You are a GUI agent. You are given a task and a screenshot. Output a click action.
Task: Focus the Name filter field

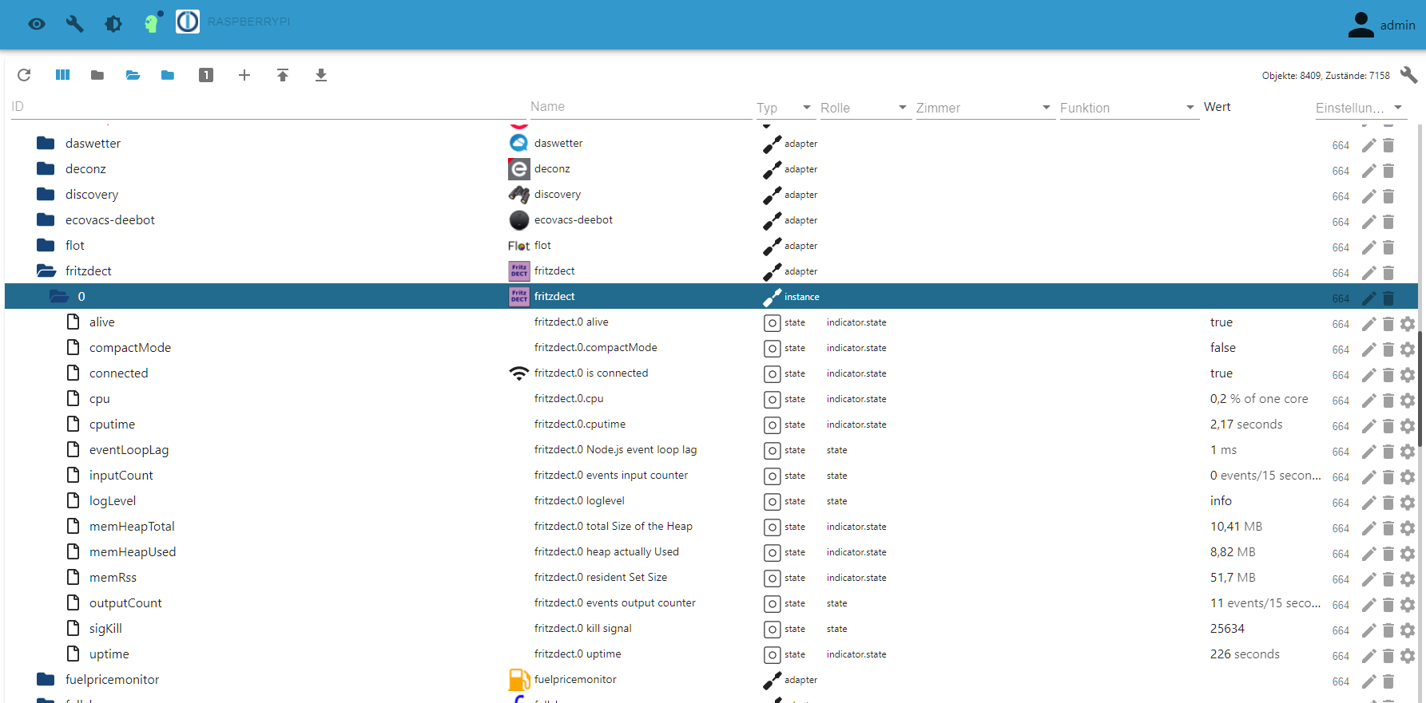click(x=641, y=107)
